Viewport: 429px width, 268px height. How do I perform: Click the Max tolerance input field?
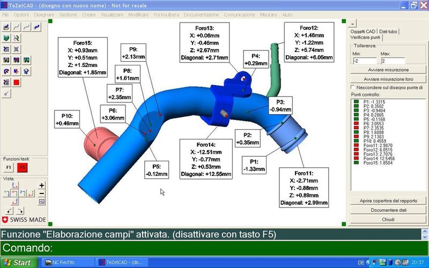[393, 61]
